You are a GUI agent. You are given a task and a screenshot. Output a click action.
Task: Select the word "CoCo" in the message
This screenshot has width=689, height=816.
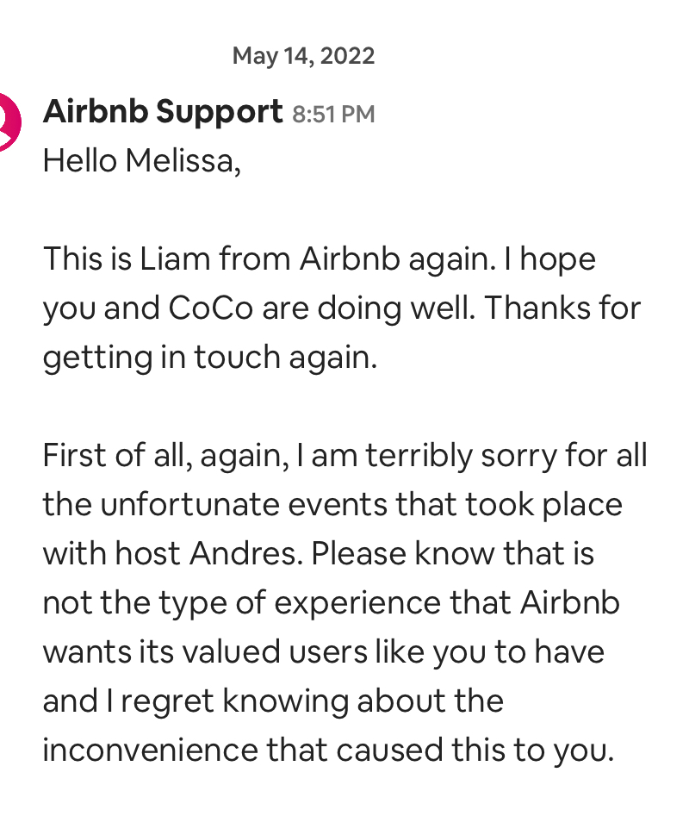tap(212, 308)
